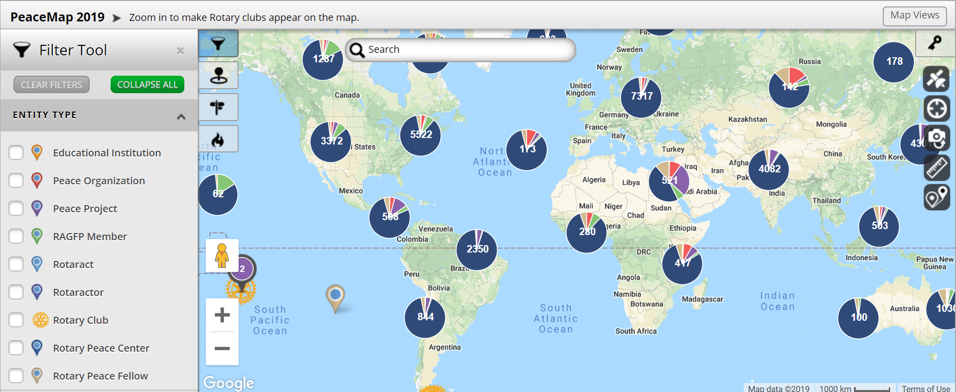Enable the Rotary Club filter checkbox
This screenshot has height=392, width=956.
16,320
